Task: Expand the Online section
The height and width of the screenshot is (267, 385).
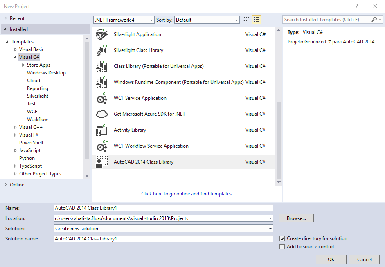Action: point(5,184)
